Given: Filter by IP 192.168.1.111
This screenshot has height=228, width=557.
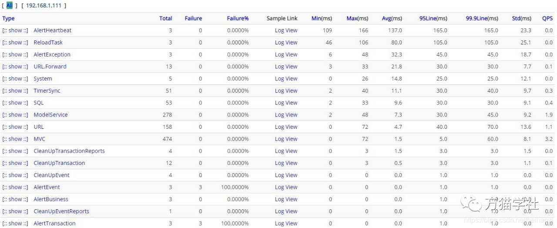Looking at the screenshot, I should coord(44,6).
